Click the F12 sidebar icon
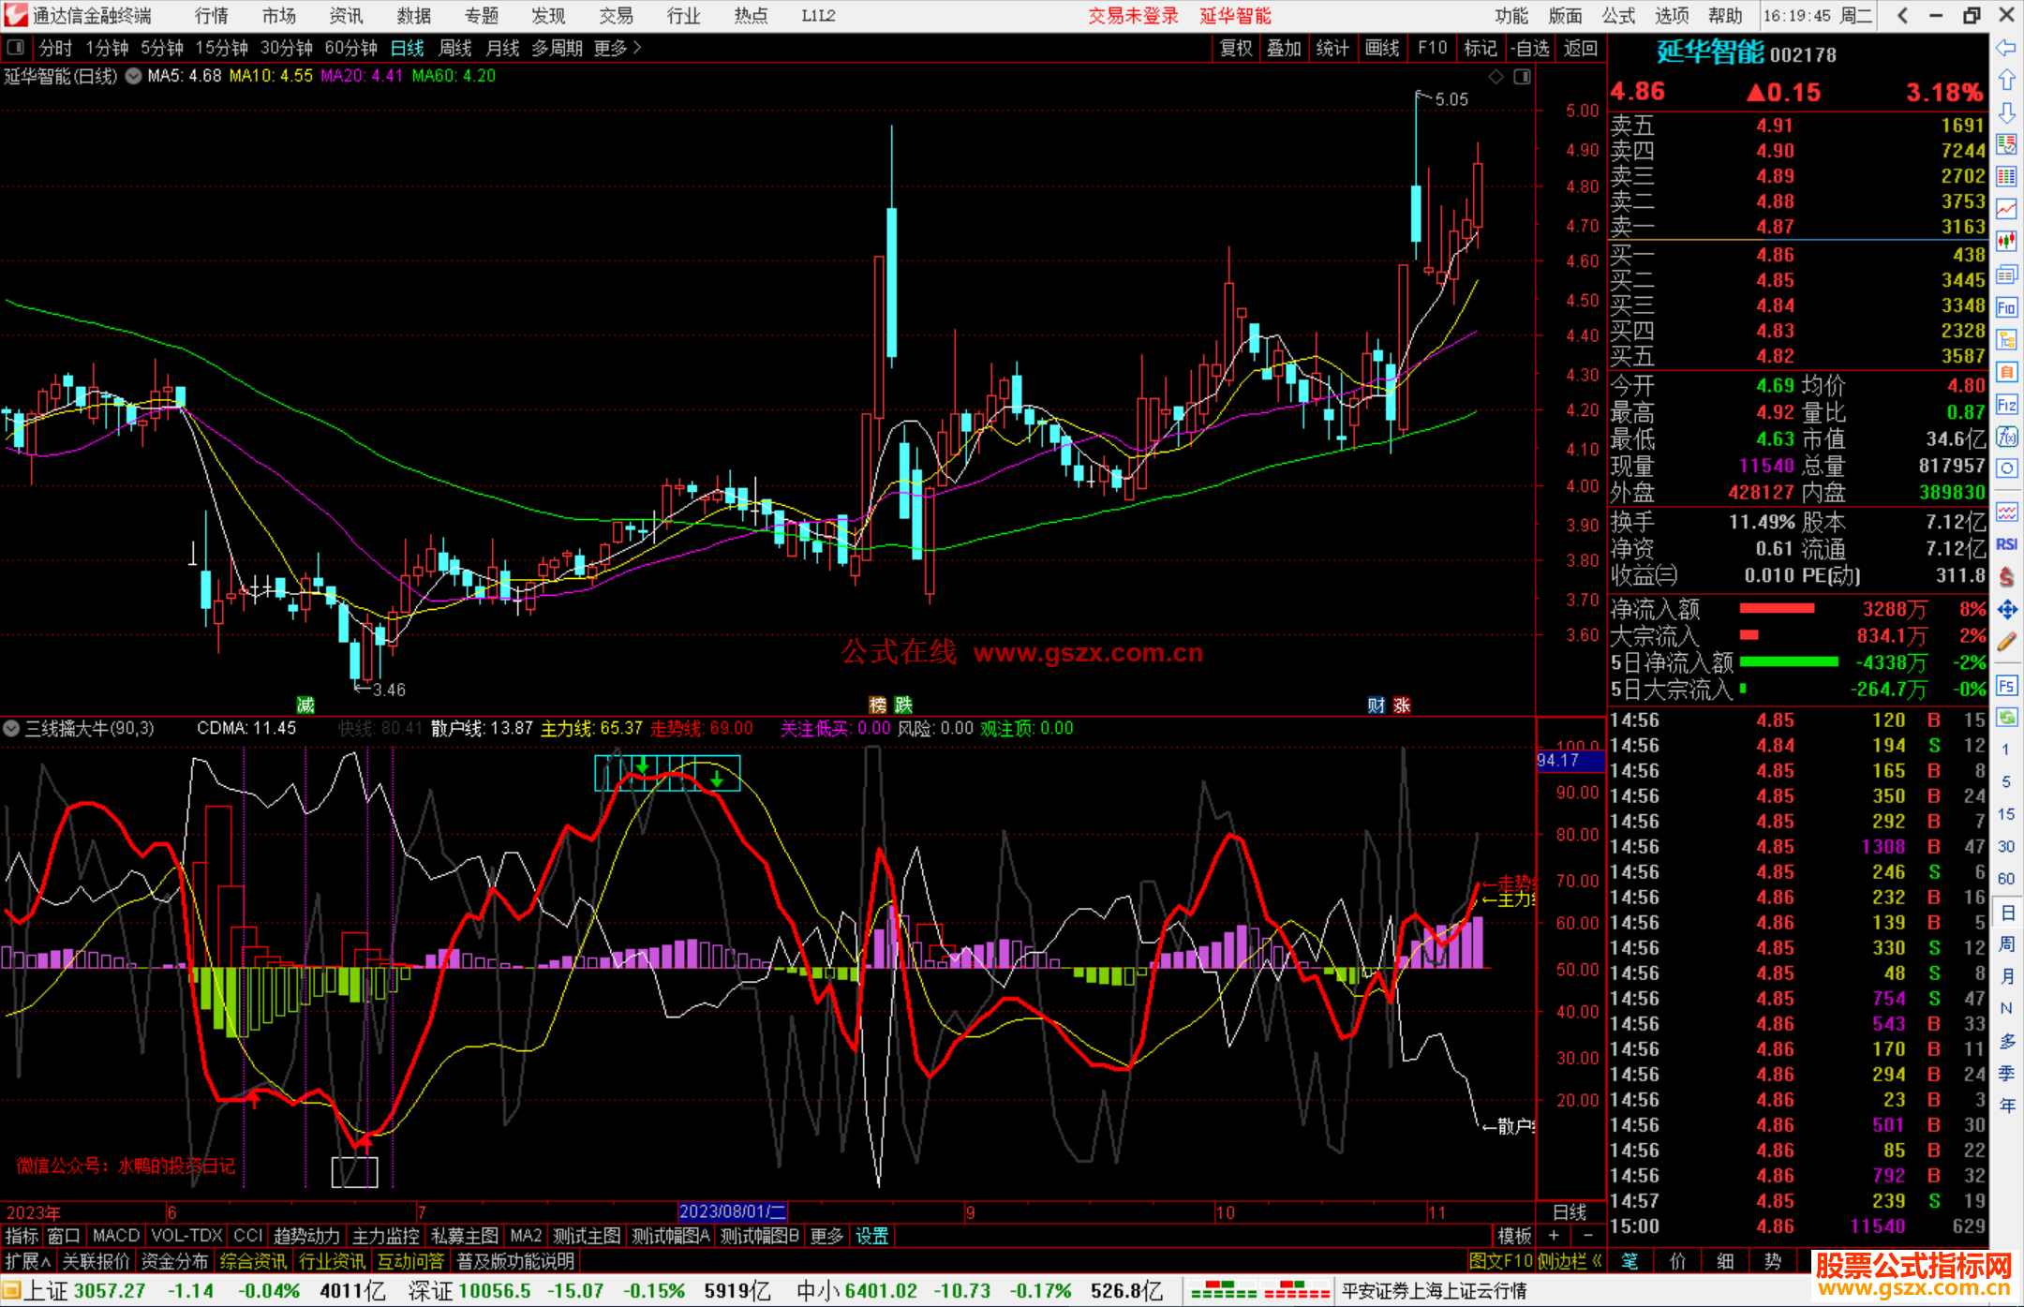The height and width of the screenshot is (1307, 2024). coord(2006,405)
